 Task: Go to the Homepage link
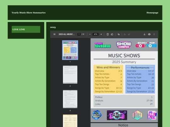[x=152, y=13]
